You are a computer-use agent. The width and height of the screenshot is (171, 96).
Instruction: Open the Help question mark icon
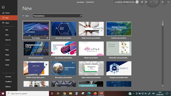(x=151, y=2)
